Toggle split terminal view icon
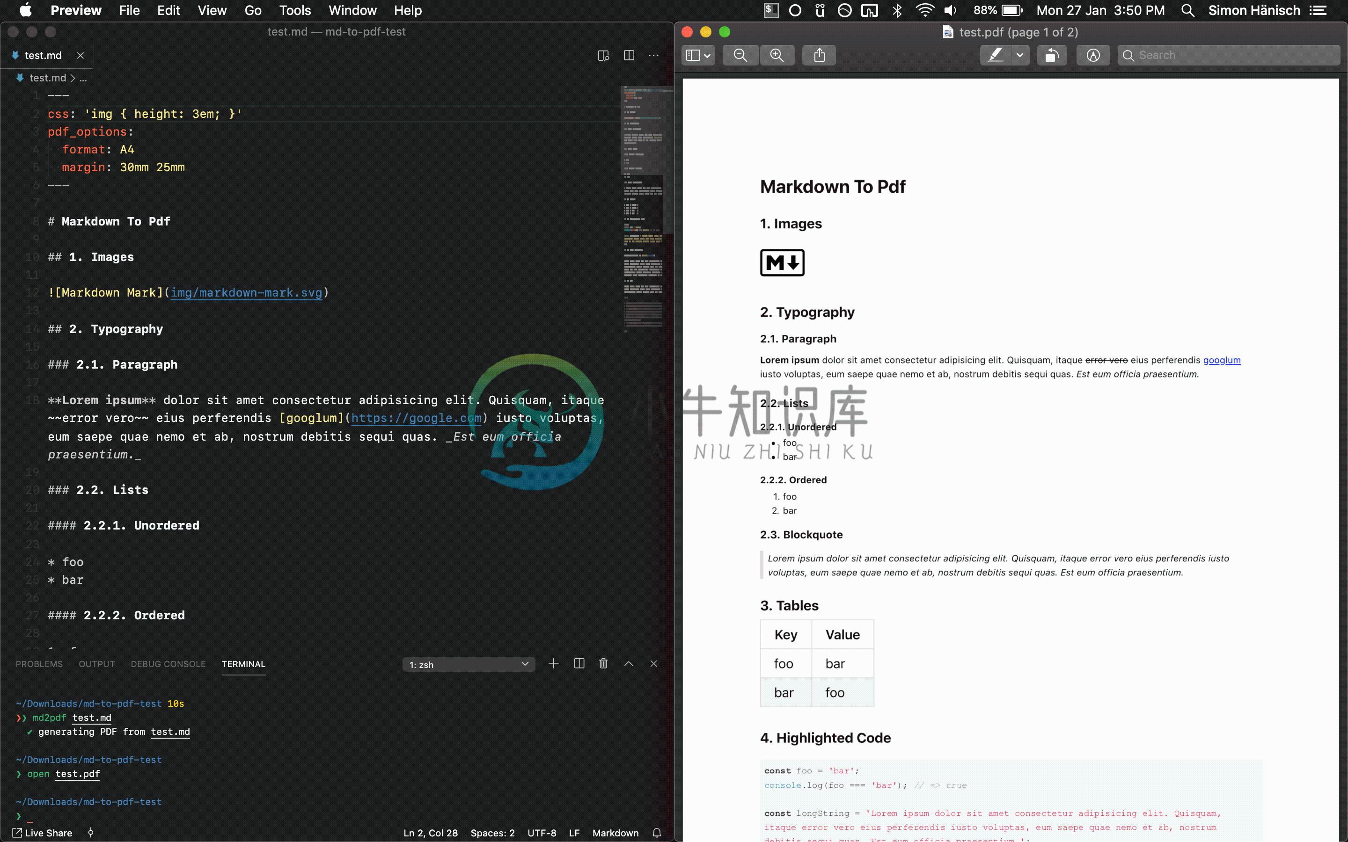Viewport: 1348px width, 842px height. [579, 663]
